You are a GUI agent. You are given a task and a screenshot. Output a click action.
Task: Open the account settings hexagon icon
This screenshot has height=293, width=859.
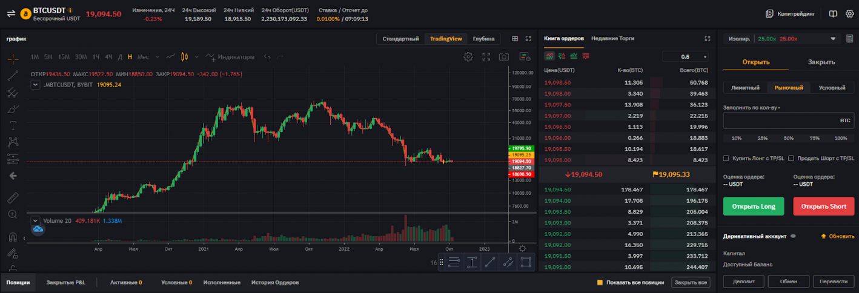[849, 13]
